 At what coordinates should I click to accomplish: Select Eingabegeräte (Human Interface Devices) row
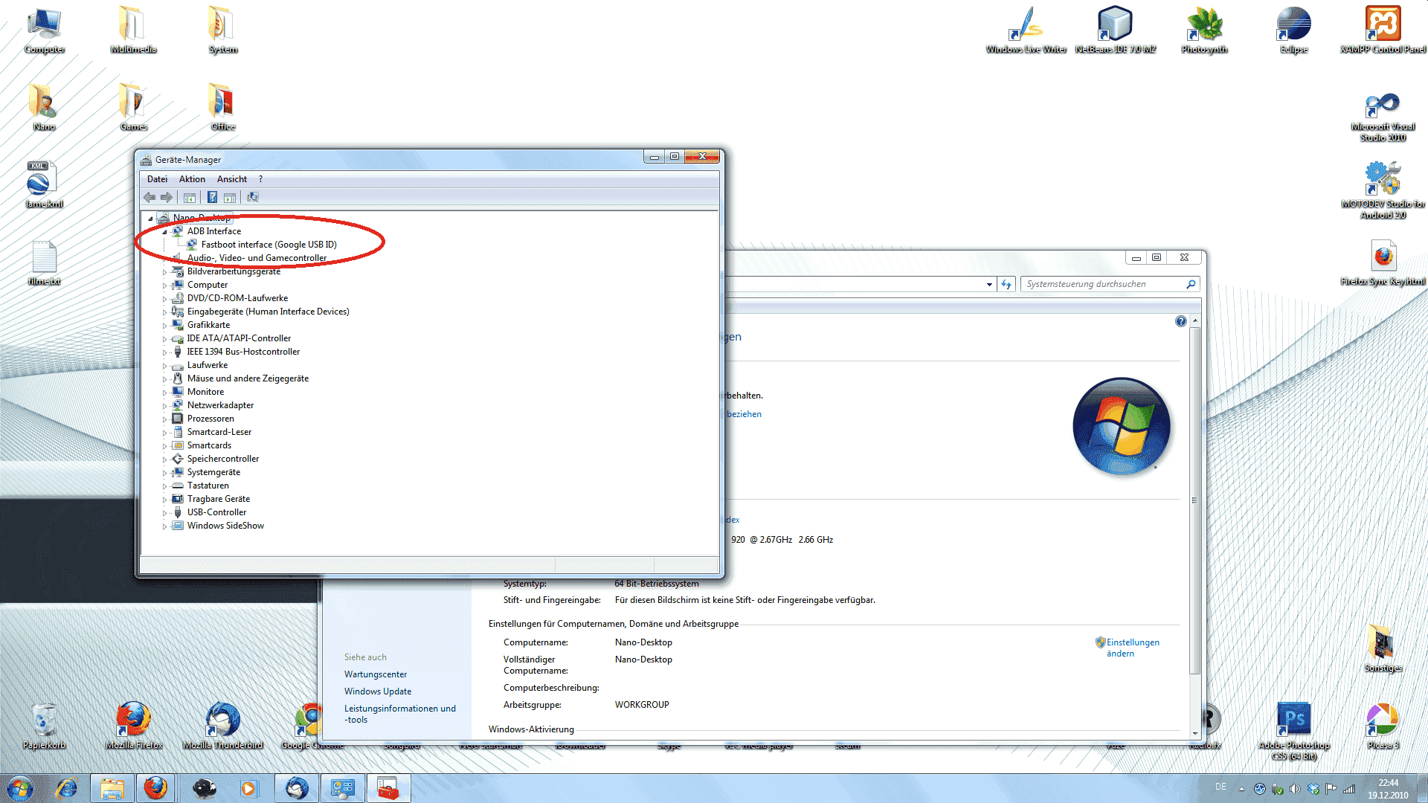[x=268, y=312]
